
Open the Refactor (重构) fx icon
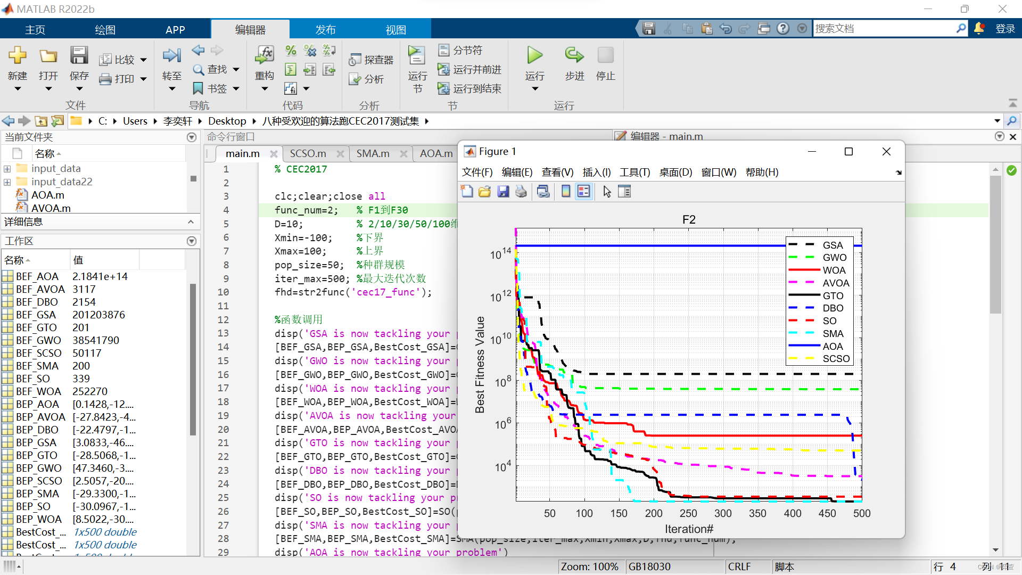point(265,55)
